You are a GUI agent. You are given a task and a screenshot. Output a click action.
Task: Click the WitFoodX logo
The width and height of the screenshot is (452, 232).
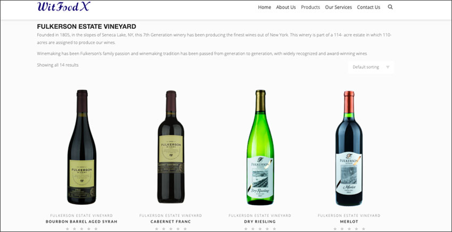click(64, 6)
